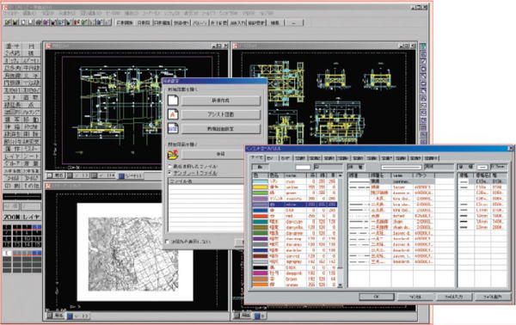This screenshot has width=516, height=325.
Task: Select the lower radio button in file dialog
Action: pos(170,173)
